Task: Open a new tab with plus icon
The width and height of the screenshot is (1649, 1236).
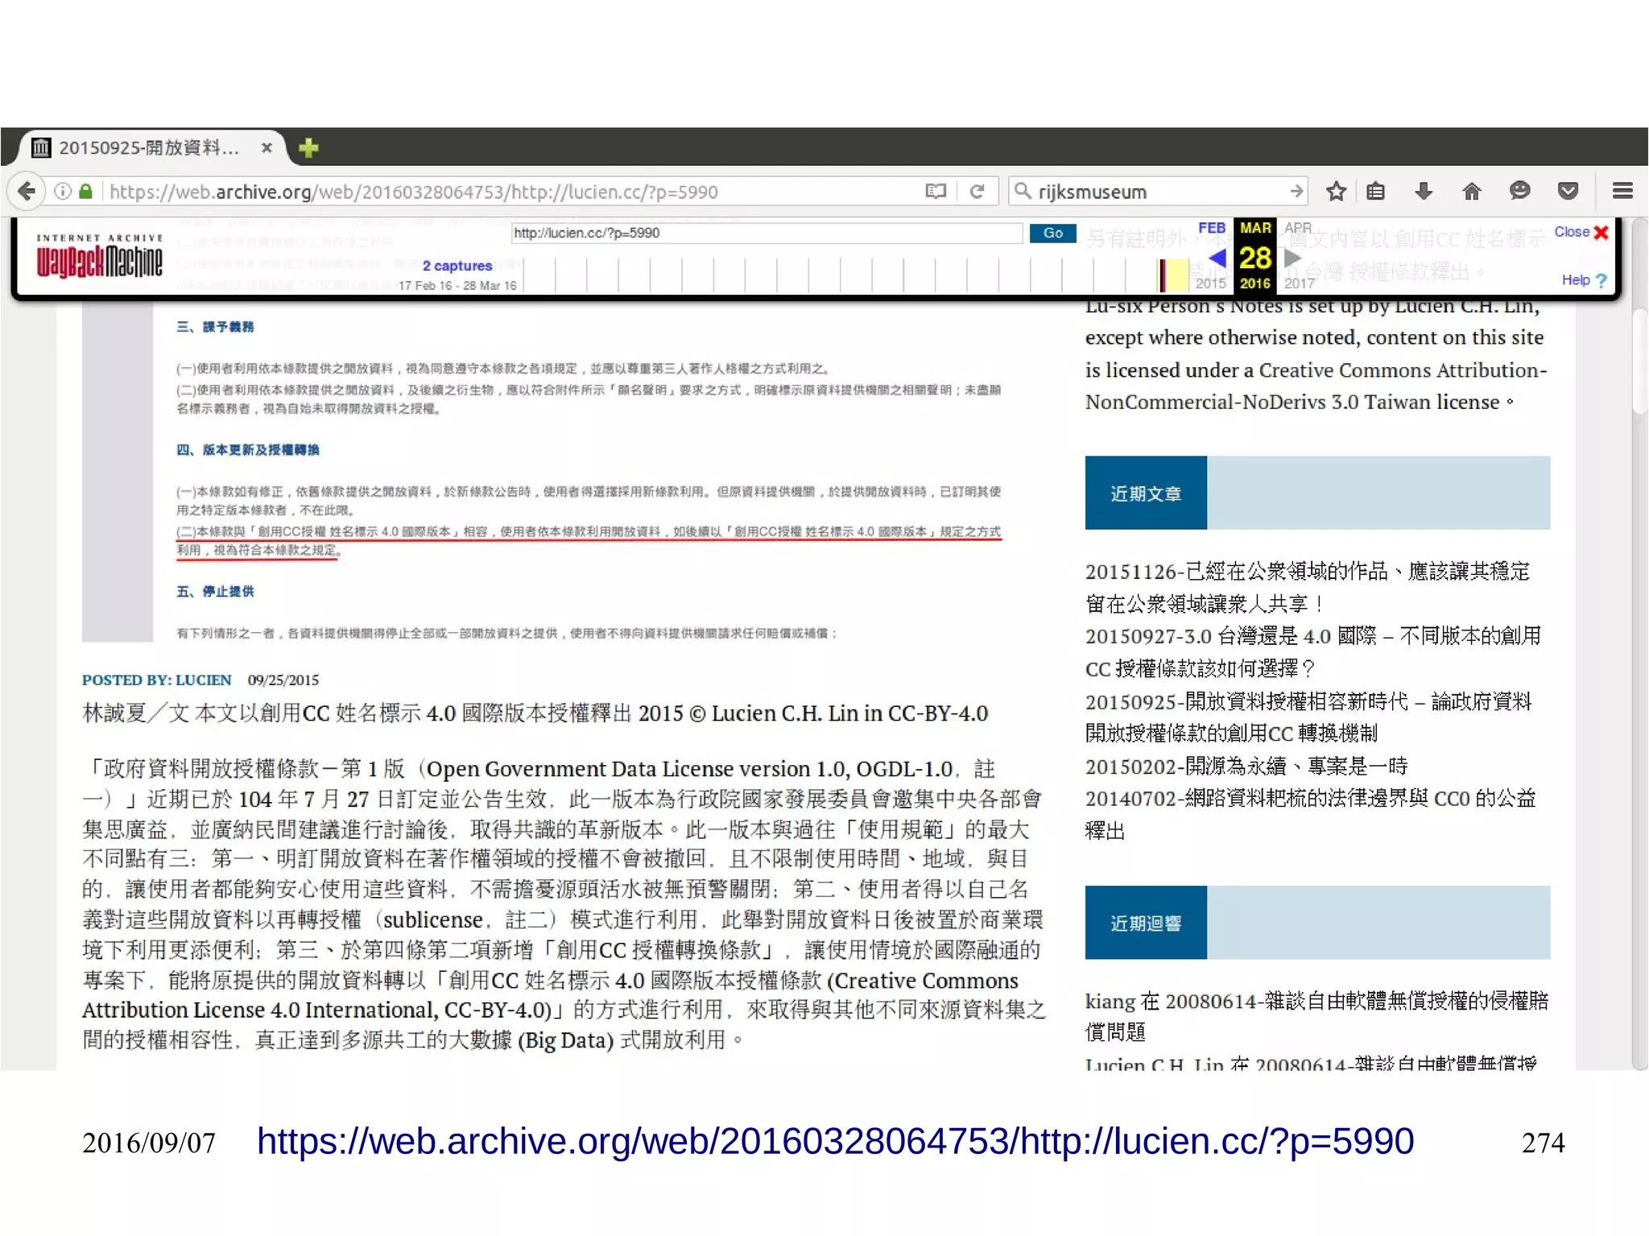Action: coord(308,147)
